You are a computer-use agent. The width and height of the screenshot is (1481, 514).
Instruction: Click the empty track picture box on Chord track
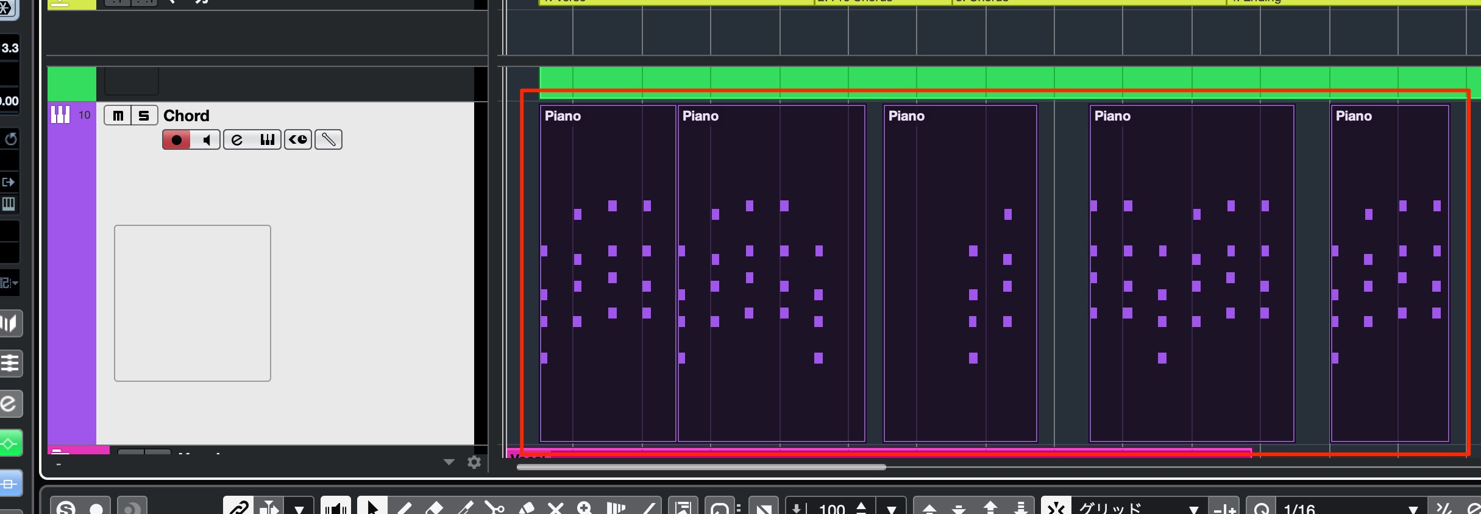tap(193, 303)
